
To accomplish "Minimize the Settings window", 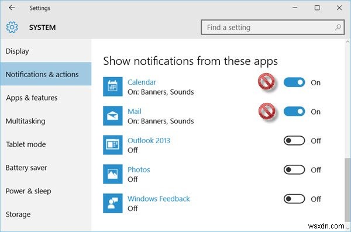I will point(295,8).
